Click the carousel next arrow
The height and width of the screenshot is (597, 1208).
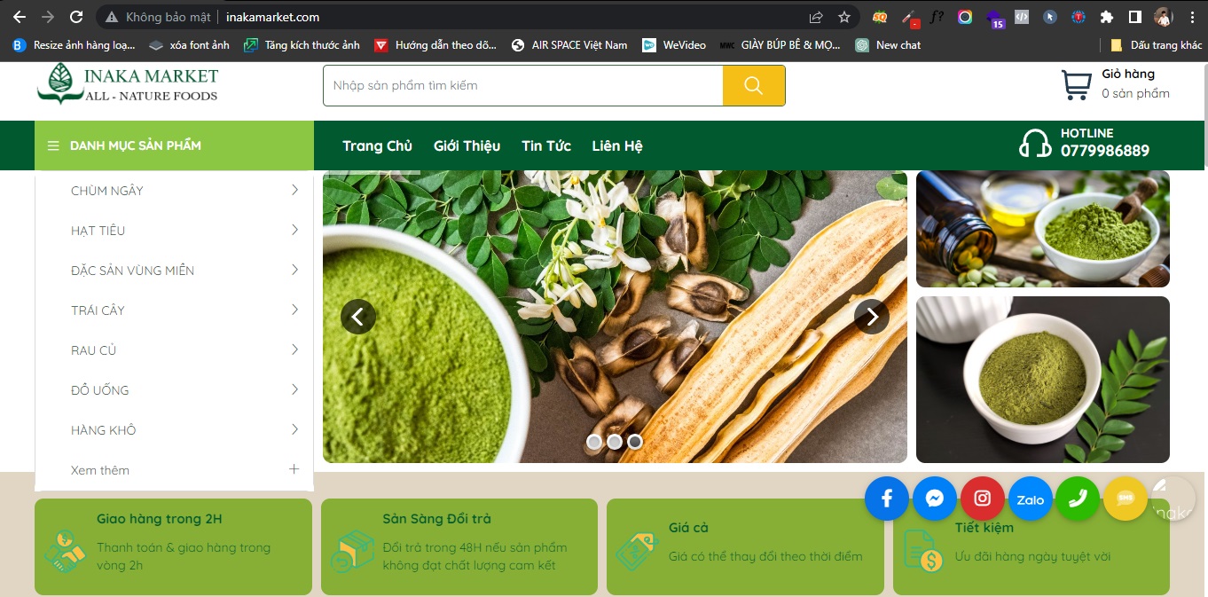tap(872, 317)
